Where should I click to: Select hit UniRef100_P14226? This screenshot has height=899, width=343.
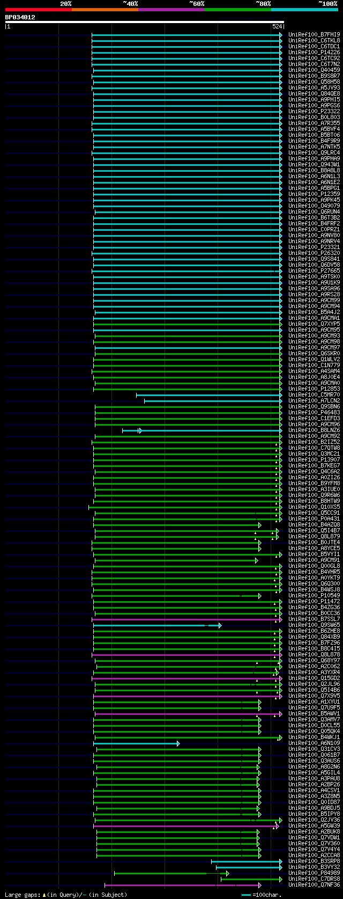[x=314, y=52]
